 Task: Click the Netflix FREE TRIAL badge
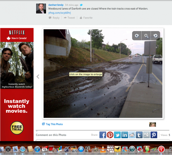tap(17, 128)
